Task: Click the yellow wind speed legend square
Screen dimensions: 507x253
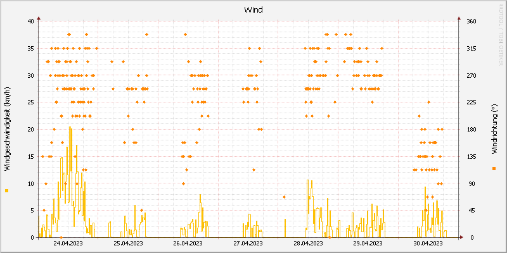Action: tap(7, 191)
